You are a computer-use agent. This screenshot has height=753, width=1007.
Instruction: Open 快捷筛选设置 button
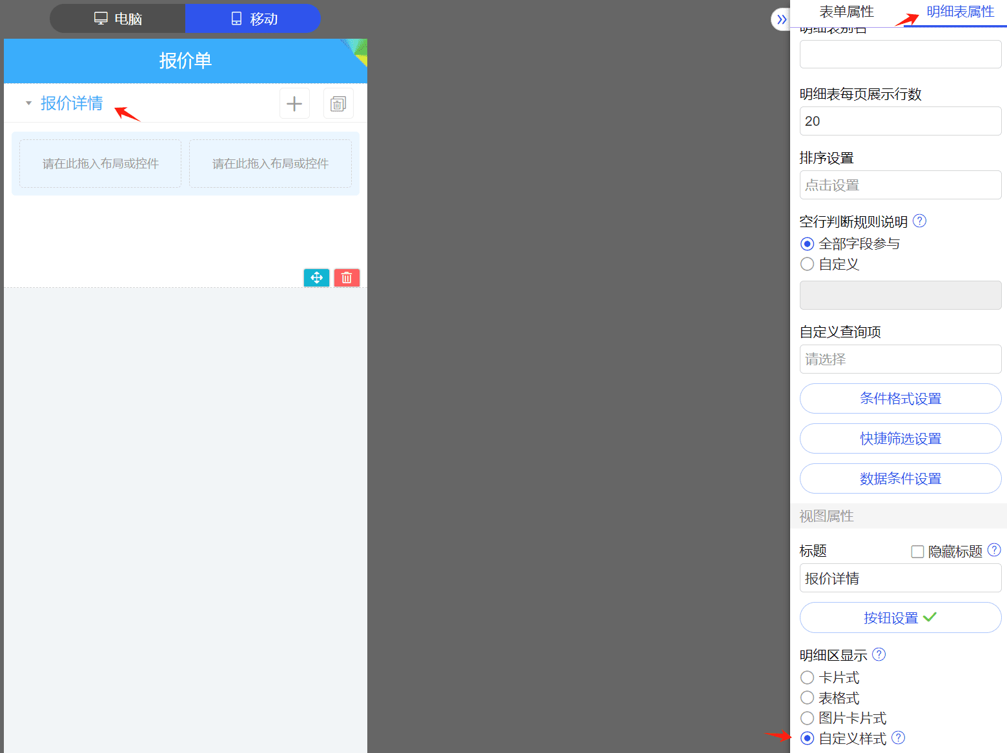point(900,439)
